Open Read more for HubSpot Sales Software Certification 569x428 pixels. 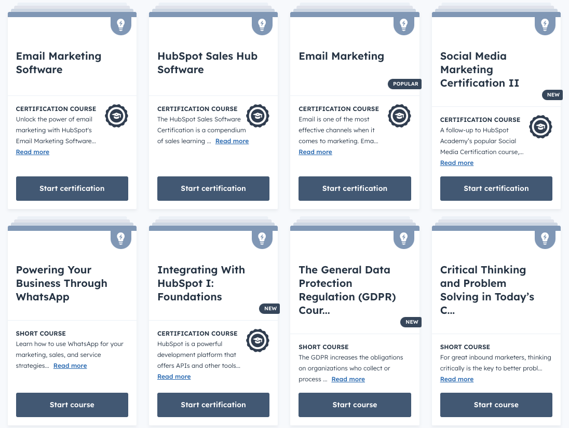[x=232, y=141]
